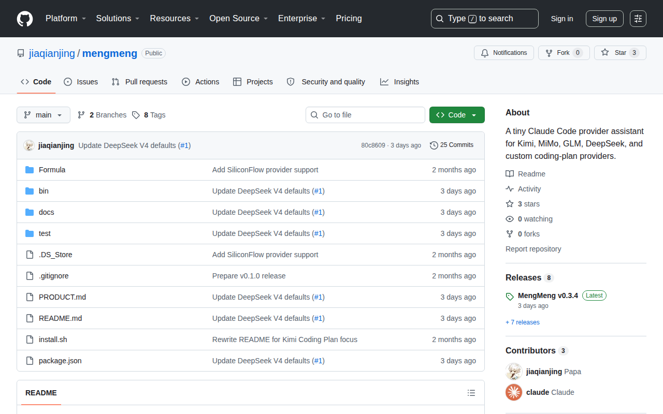The image size is (663, 414).
Task: Expand the Platform menu
Action: tap(66, 19)
